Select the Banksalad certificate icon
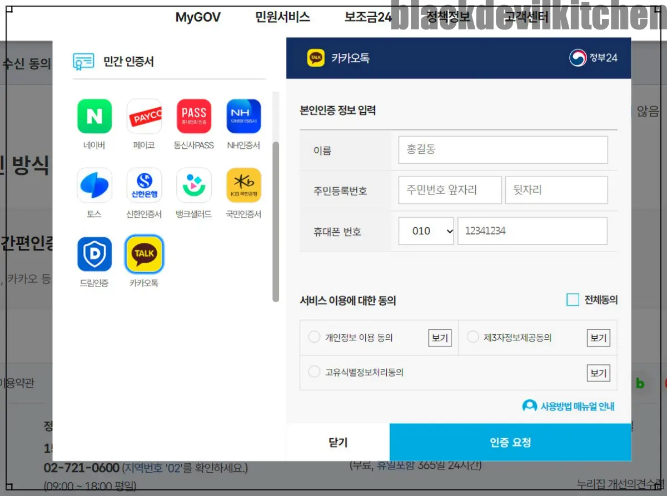667x496 pixels. [194, 186]
